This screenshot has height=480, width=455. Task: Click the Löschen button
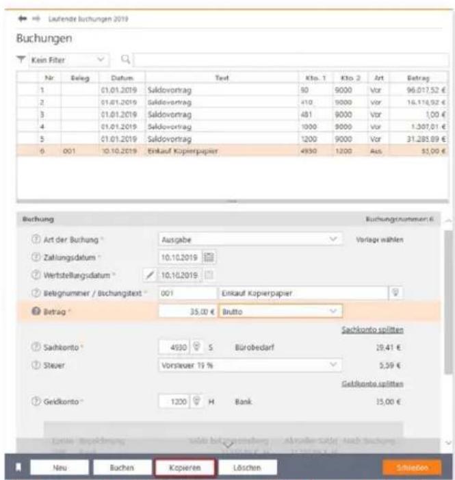247,468
